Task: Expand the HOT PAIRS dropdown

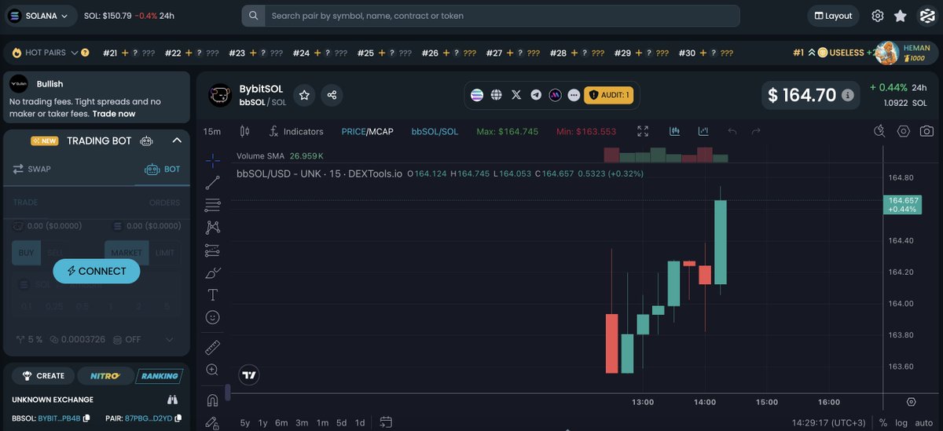Action: click(x=75, y=53)
